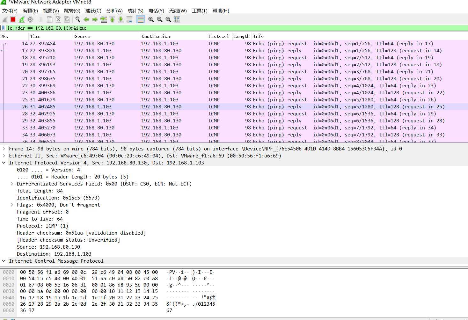Open the 编辑(E) menu

click(30, 11)
